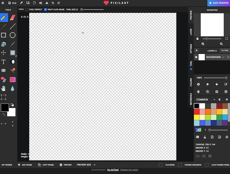Click the Save Drawing button
Screen dimensions: 230x174
tap(218, 3)
